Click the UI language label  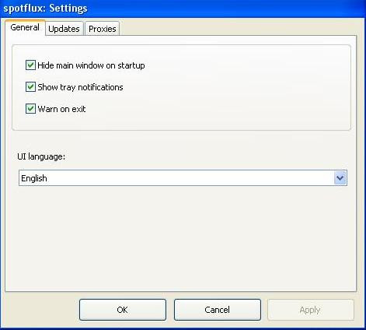point(41,156)
